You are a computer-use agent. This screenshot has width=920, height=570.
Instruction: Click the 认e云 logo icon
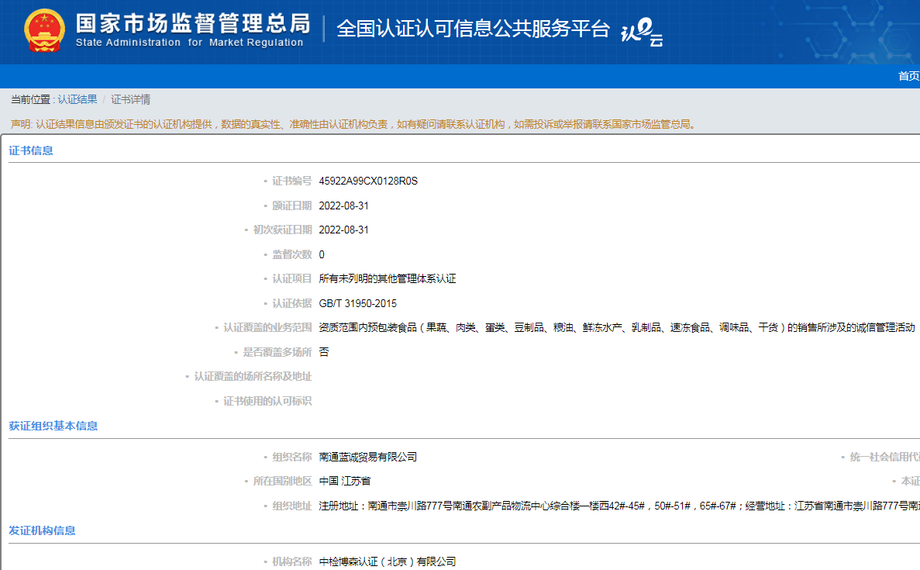tap(642, 32)
